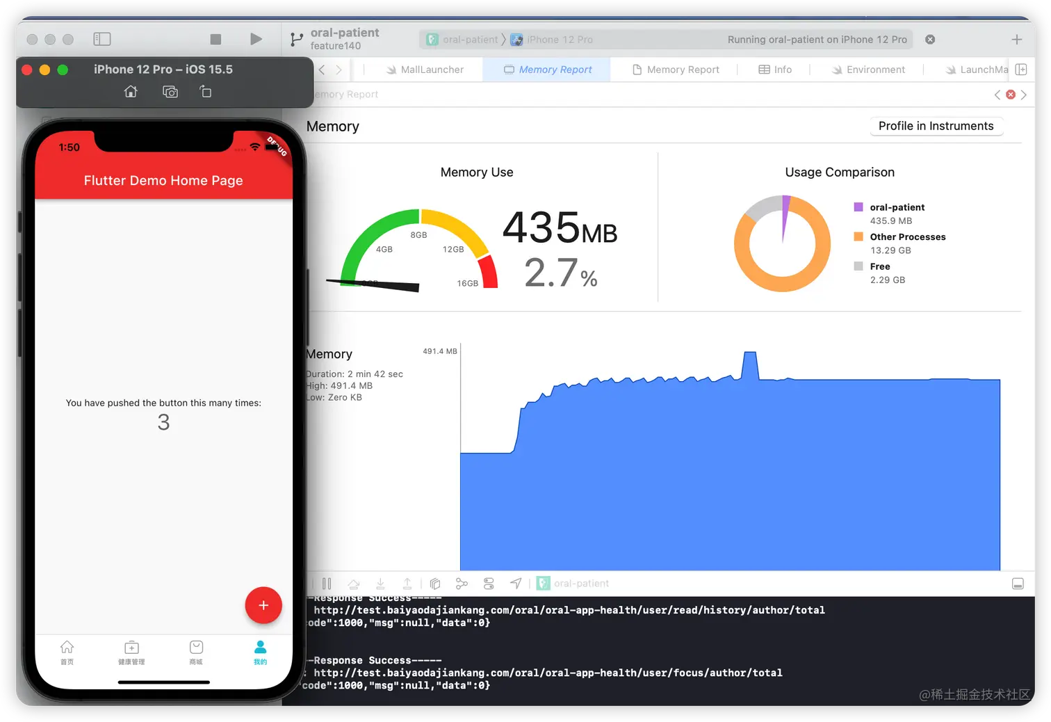Image resolution: width=1051 pixels, height=722 pixels.
Task: Open the Debug Memory Graph icon
Action: pyautogui.click(x=462, y=584)
